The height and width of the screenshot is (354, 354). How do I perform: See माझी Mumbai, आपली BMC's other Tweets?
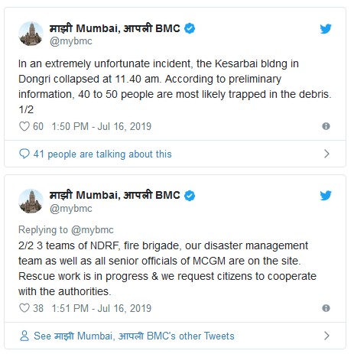134,336
